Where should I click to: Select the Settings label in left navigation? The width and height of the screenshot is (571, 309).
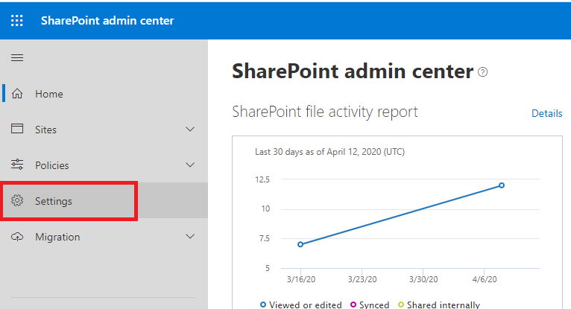click(x=54, y=202)
